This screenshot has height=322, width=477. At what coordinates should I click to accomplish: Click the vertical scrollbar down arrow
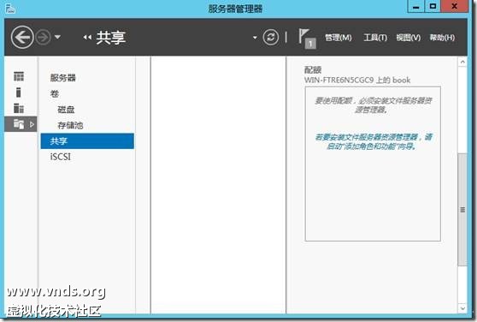pyautogui.click(x=462, y=308)
